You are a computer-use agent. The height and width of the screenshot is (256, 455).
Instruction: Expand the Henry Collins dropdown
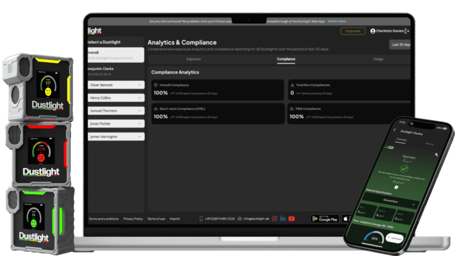pyautogui.click(x=116, y=98)
